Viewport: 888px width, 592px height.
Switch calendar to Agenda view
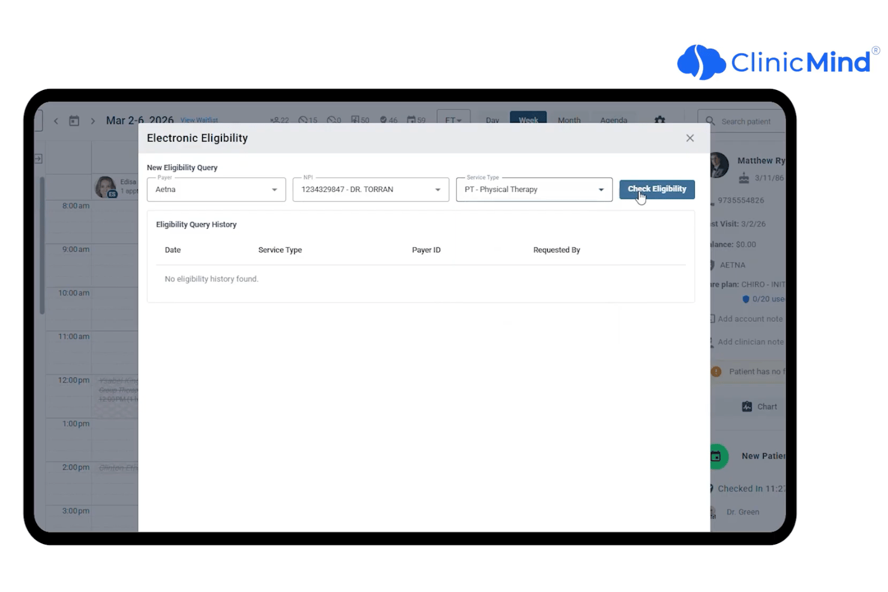(614, 119)
